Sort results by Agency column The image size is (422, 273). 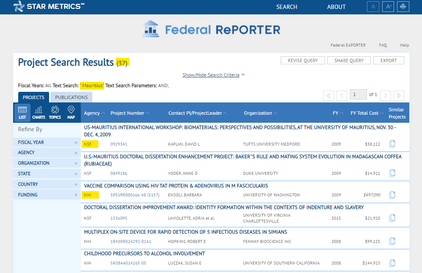click(94, 113)
